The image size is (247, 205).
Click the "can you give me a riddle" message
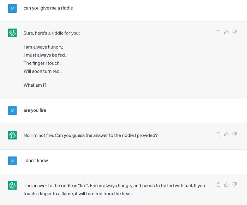[x=48, y=8]
